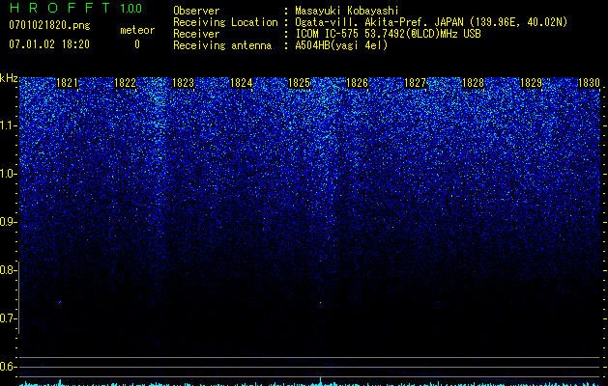Click time marker 1826
The width and height of the screenshot is (608, 386).
(357, 83)
